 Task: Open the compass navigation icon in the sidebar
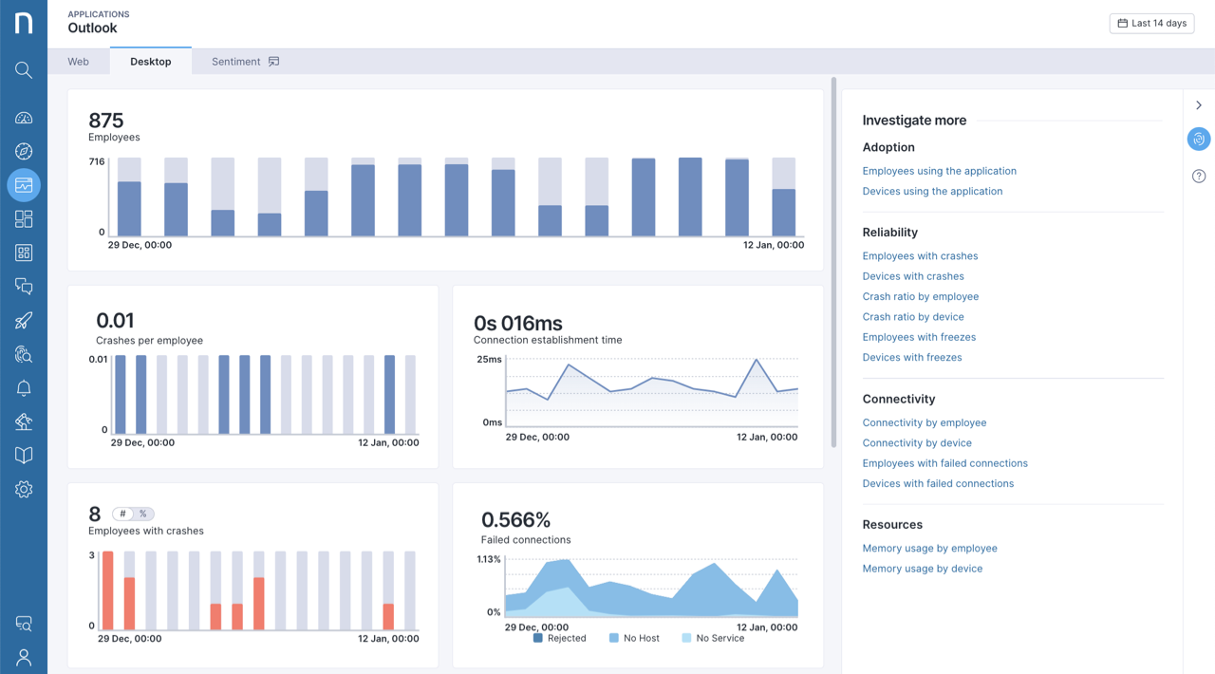[24, 151]
